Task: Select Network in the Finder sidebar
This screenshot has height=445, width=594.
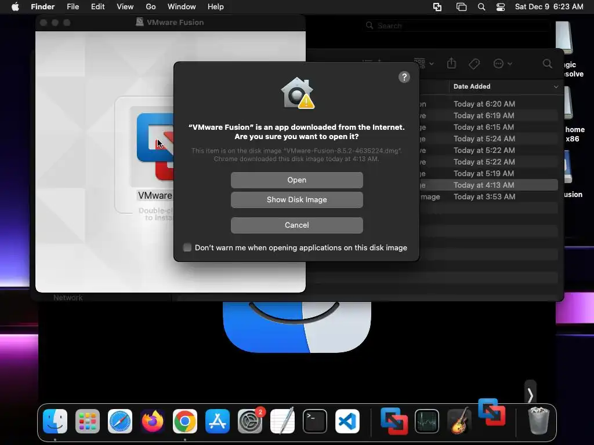Action: [x=68, y=298]
